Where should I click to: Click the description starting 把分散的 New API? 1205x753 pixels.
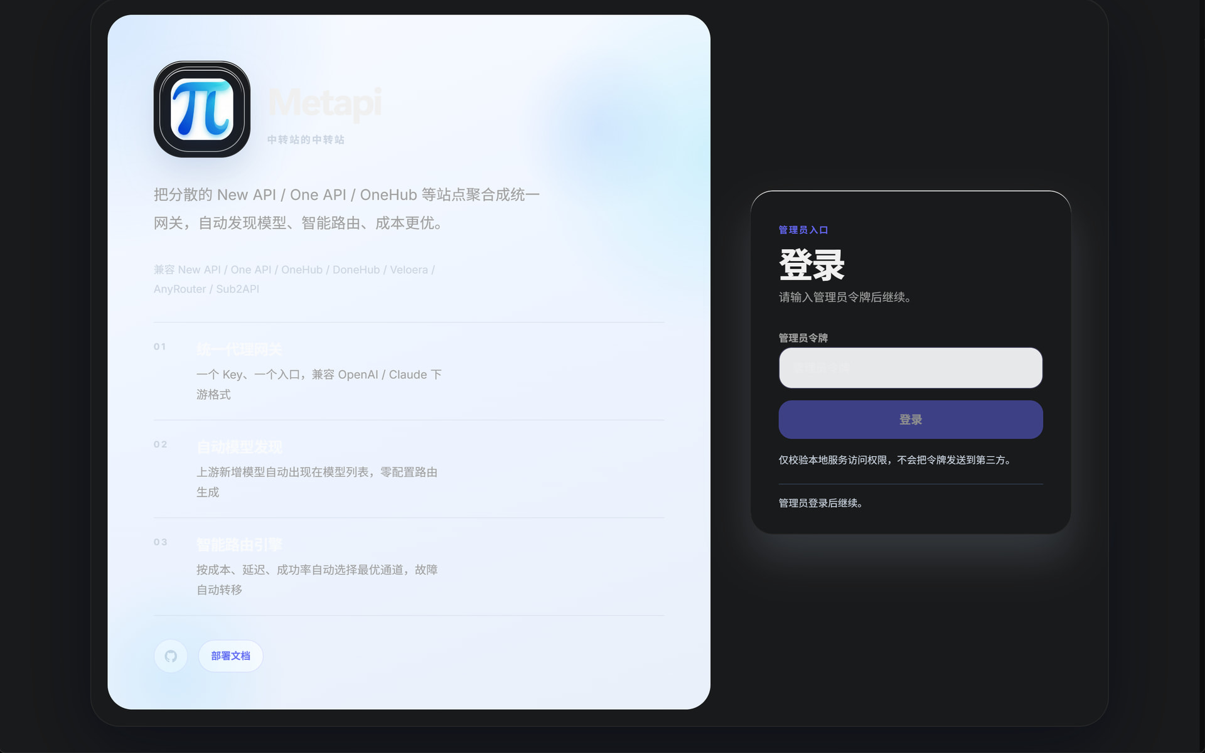coord(347,209)
